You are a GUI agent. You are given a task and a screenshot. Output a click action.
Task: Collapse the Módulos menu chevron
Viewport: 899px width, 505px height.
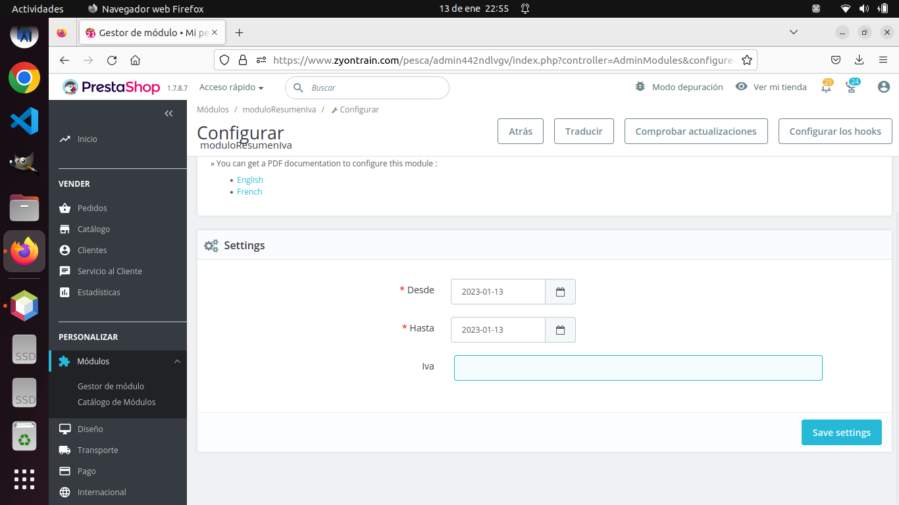tap(177, 361)
